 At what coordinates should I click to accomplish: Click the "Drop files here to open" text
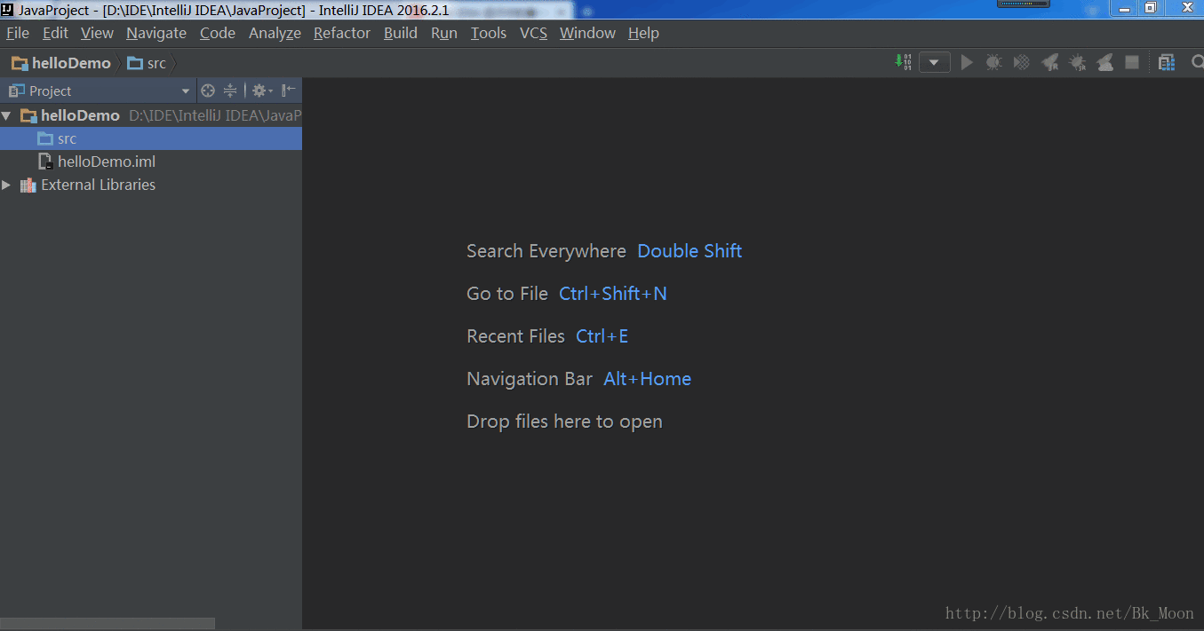pyautogui.click(x=565, y=422)
